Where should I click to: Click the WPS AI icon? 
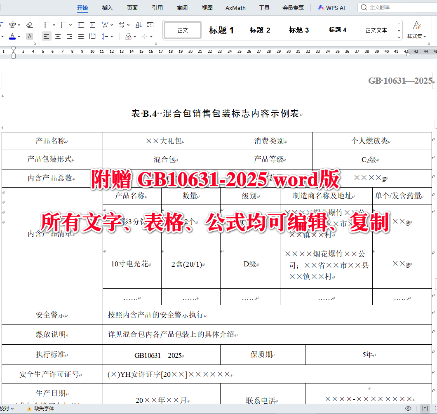pyautogui.click(x=320, y=7)
